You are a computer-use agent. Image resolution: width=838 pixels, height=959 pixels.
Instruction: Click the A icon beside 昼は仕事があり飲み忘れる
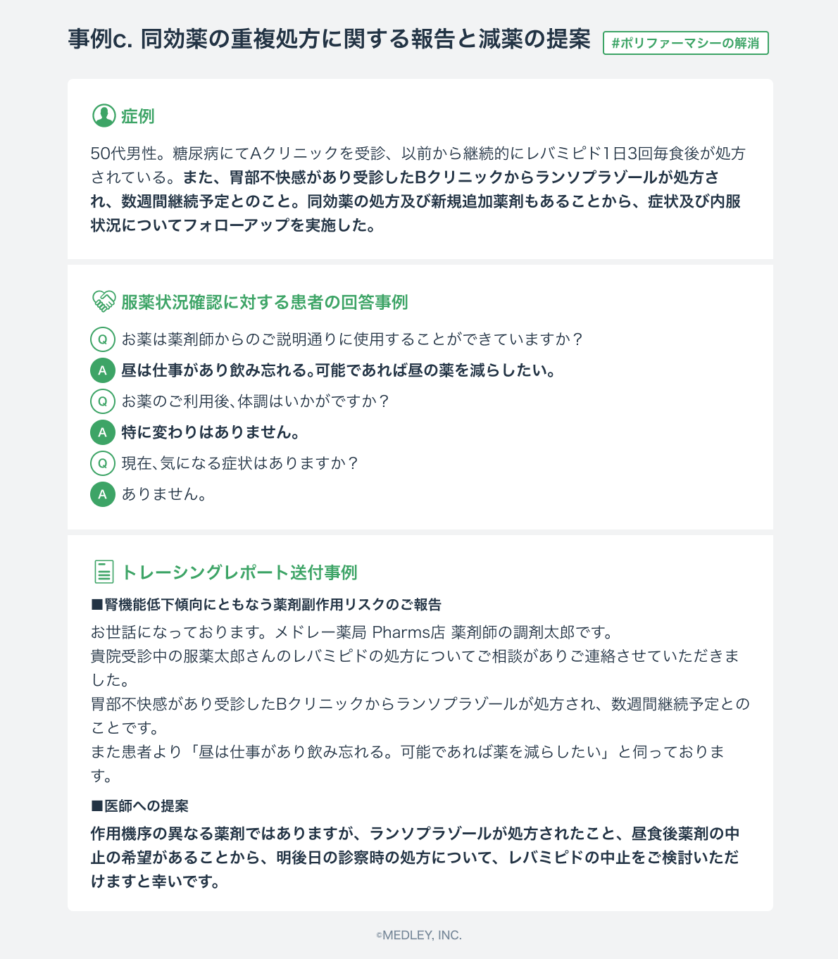[103, 370]
